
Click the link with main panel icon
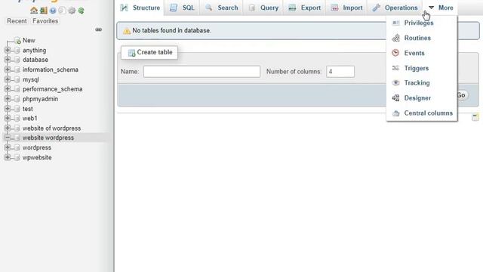(99, 29)
